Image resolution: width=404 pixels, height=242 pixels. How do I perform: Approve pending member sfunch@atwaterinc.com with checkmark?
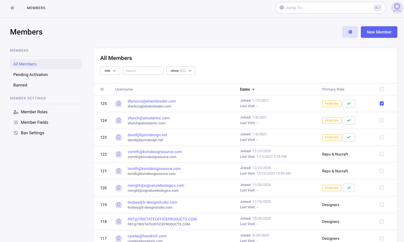349,120
